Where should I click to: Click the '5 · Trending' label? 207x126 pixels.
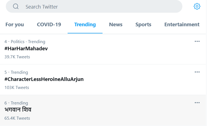click(16, 72)
